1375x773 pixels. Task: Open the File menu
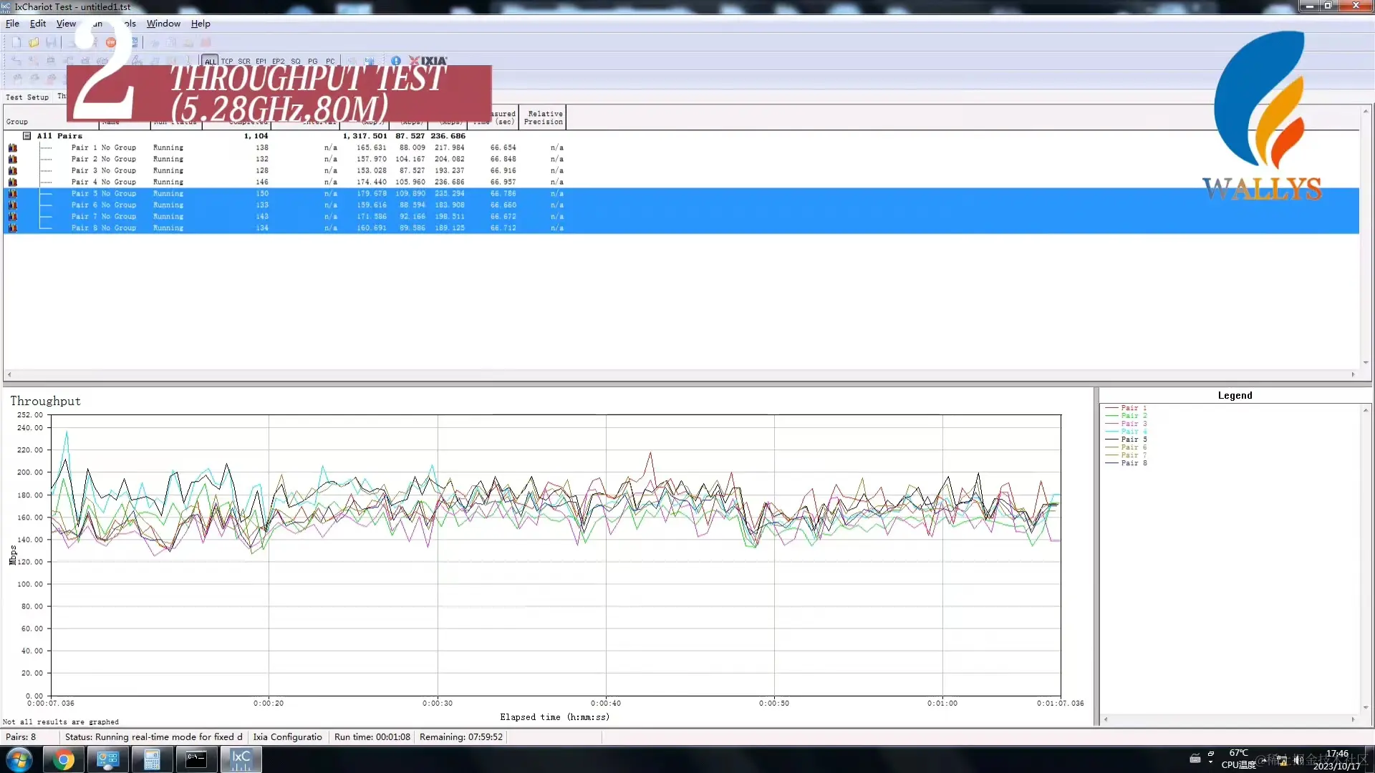point(12,24)
